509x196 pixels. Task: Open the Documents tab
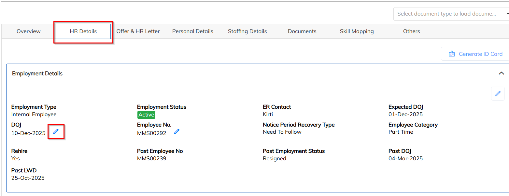point(302,31)
